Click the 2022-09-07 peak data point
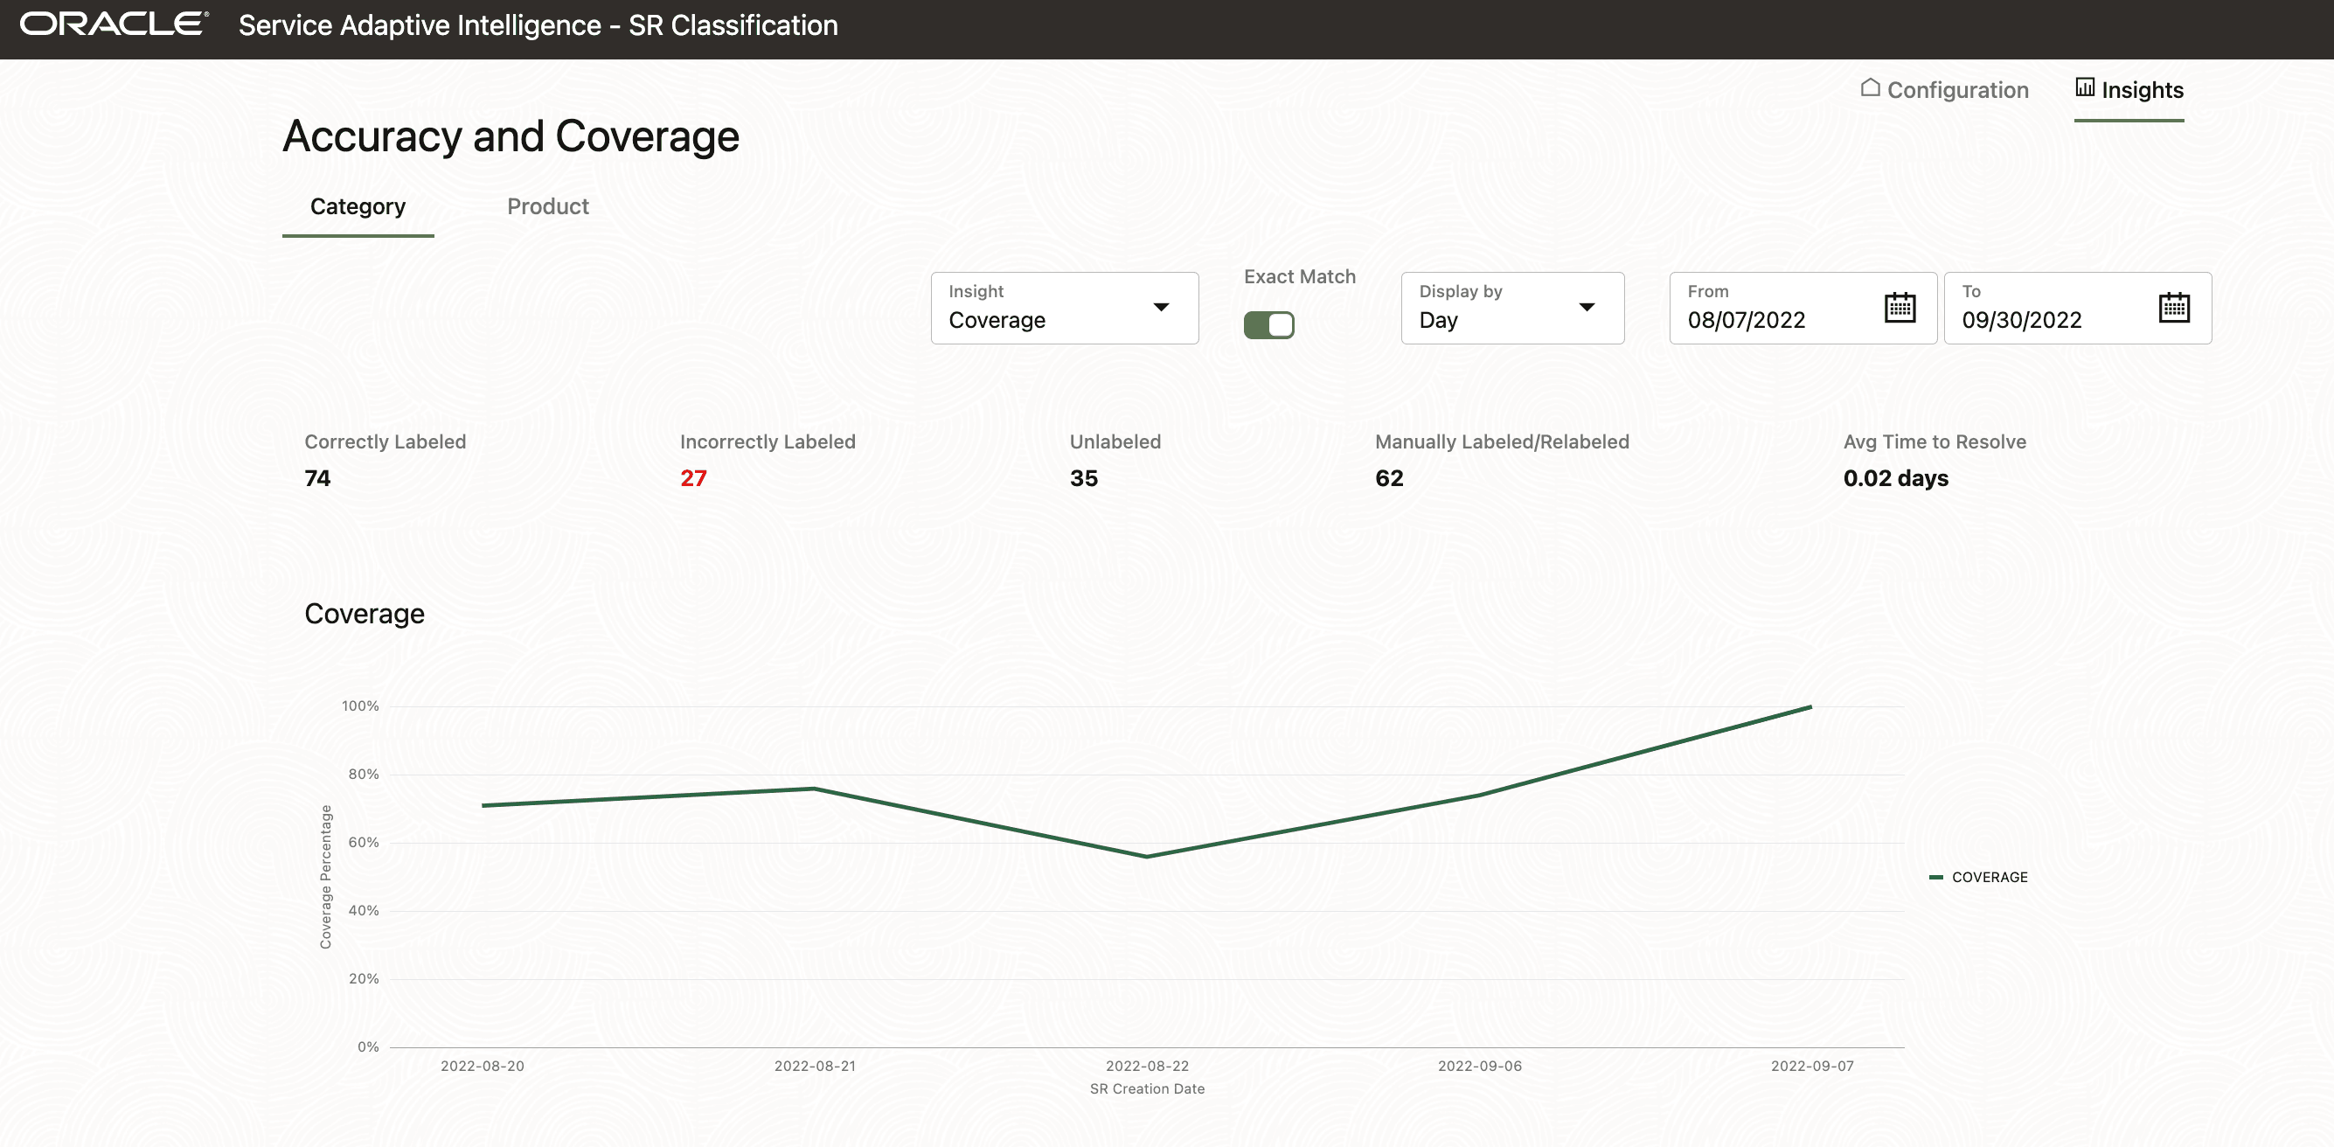Image resolution: width=2334 pixels, height=1147 pixels. (x=1810, y=706)
